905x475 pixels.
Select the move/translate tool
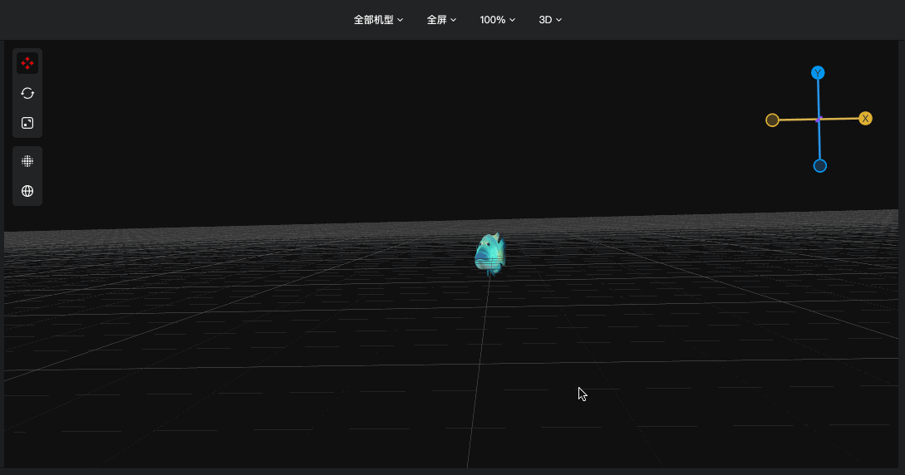(27, 63)
